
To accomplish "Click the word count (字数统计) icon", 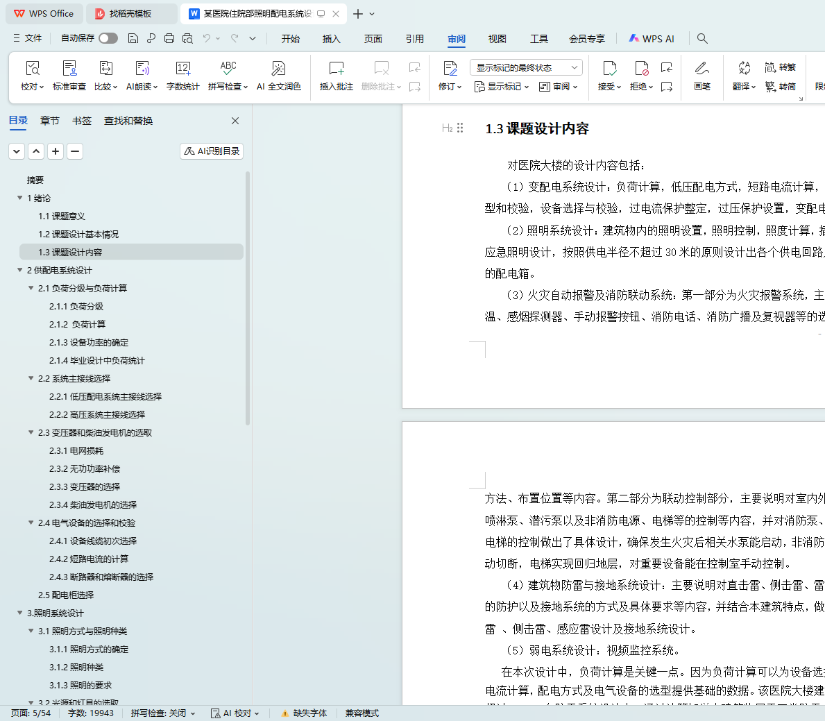I will pos(182,69).
